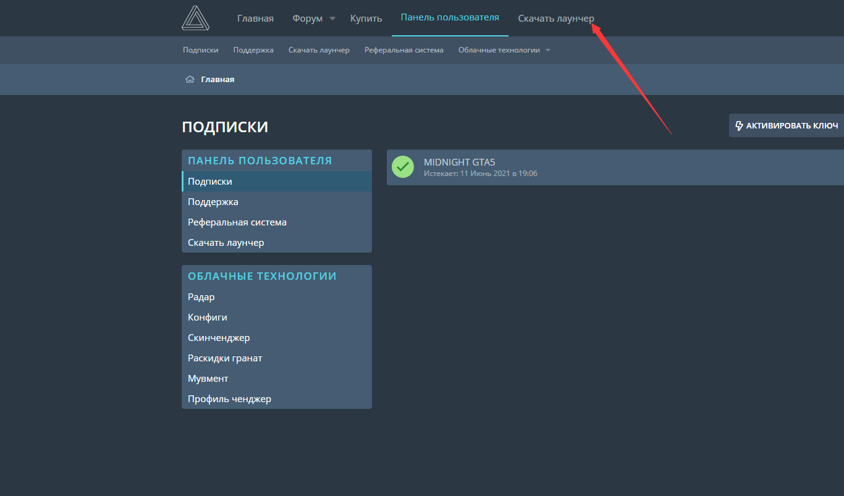Click Скачать лаунчер in the sidebar

277,243
